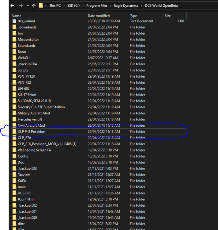This screenshot has height=230, width=218.
Task: Click the MissionEditor folder icon
Action: point(14,40)
